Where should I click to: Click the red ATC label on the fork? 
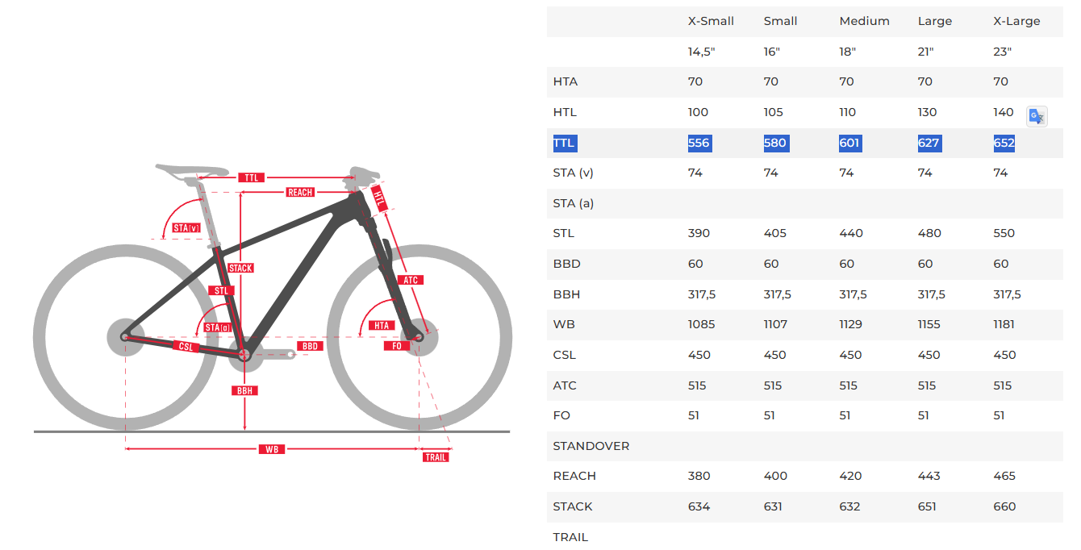pyautogui.click(x=411, y=280)
